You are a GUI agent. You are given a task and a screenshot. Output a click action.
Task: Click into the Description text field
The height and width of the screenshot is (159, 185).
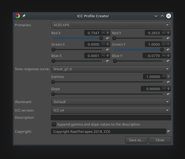click(x=111, y=117)
